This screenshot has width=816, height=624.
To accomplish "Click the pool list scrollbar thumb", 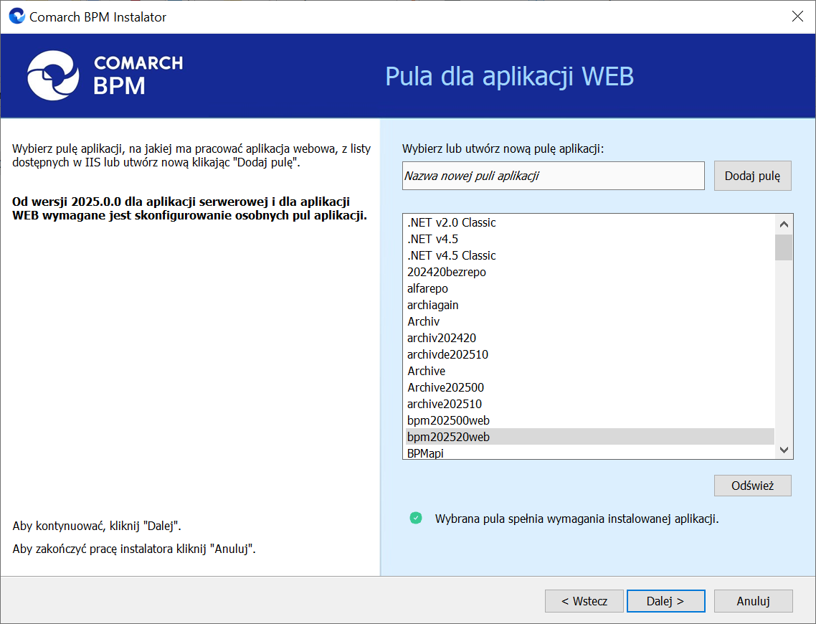I will click(x=784, y=247).
